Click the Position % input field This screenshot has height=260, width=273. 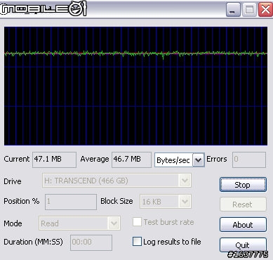[x=71, y=202]
